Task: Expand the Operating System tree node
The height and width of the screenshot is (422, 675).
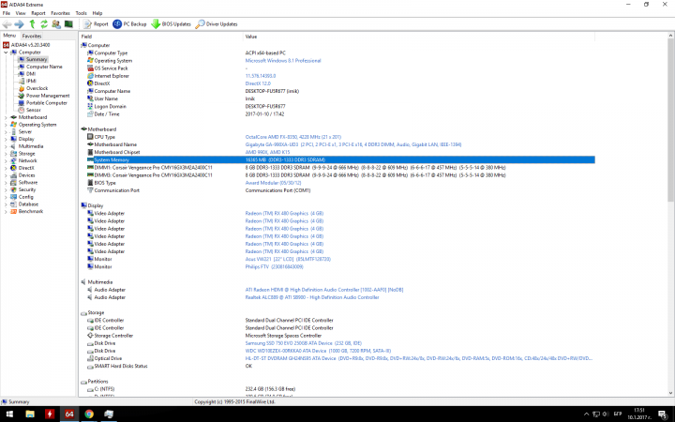Action: [6, 125]
